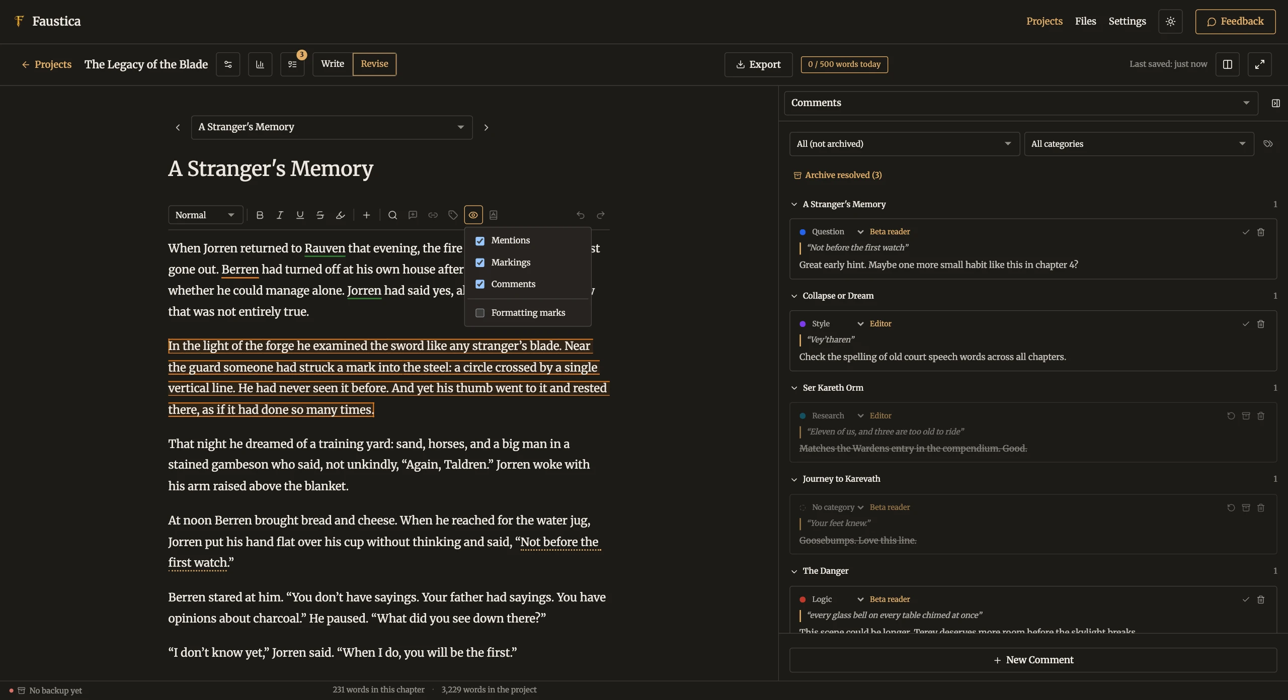Insert a link from toolbar
This screenshot has width=1288, height=700.
tap(433, 215)
